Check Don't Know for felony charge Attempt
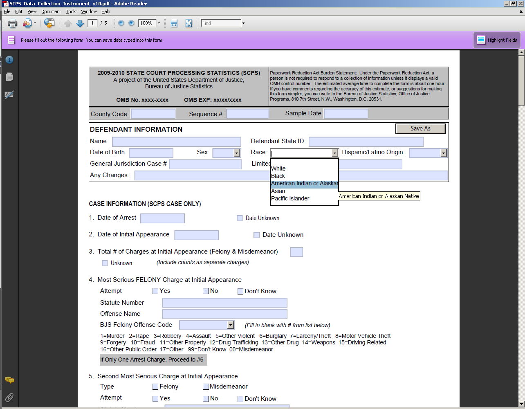The width and height of the screenshot is (525, 409). (240, 292)
